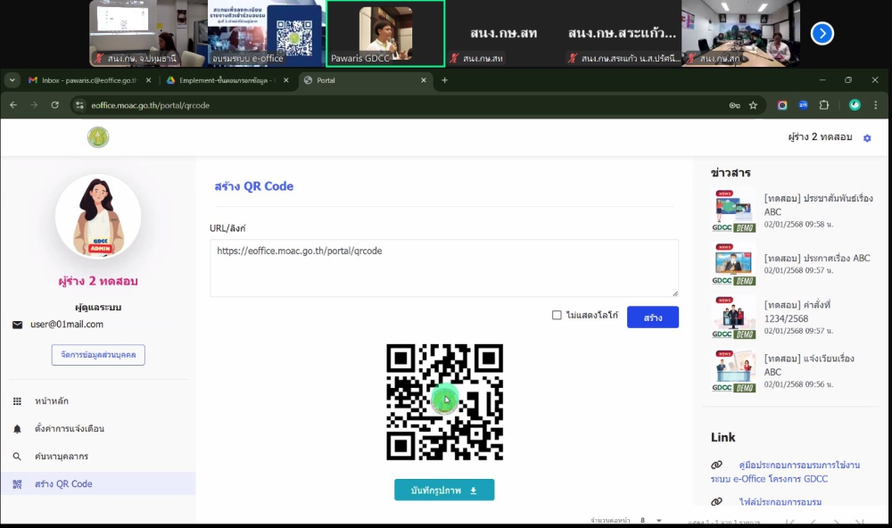Click the บันทึกรูปภาพ download button

pos(443,490)
